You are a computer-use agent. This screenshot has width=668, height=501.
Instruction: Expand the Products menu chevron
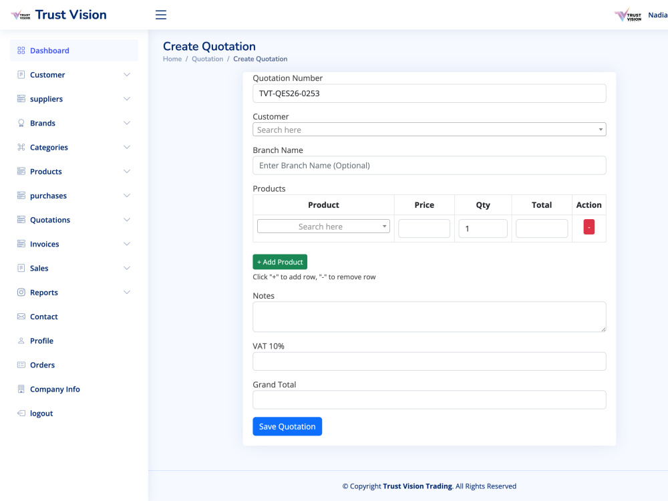tap(126, 171)
